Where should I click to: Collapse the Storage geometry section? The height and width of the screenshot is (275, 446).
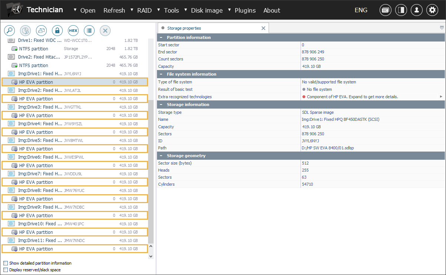coord(161,156)
